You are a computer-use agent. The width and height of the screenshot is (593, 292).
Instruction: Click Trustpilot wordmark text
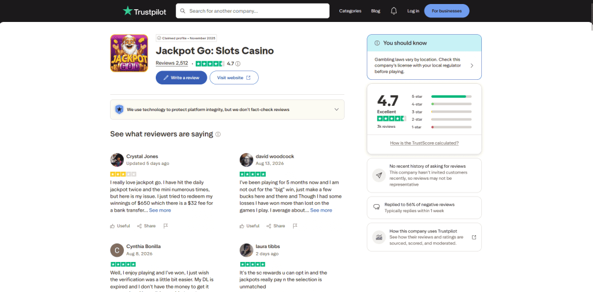pyautogui.click(x=150, y=12)
